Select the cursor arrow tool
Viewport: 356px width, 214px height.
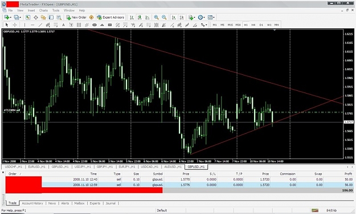click(7, 24)
